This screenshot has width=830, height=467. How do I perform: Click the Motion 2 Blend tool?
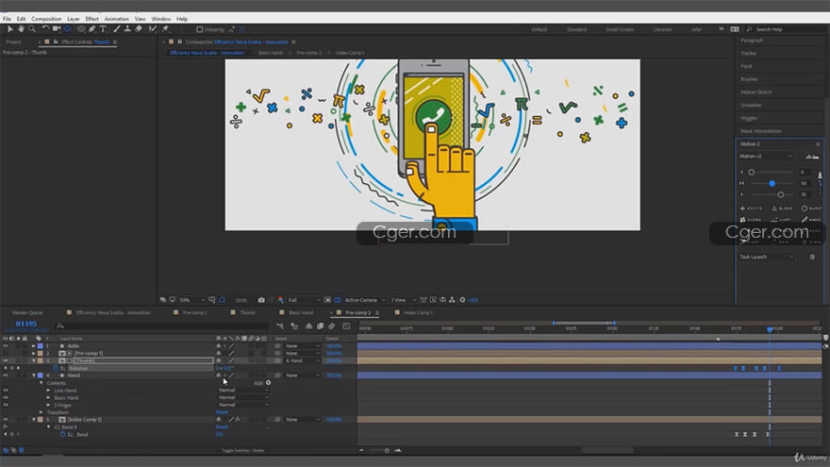coord(782,208)
